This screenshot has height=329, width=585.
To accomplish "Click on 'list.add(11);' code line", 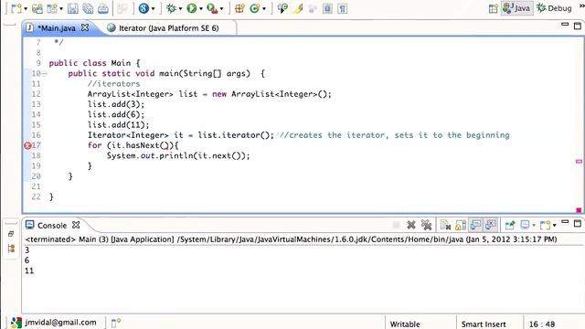I will pos(118,125).
